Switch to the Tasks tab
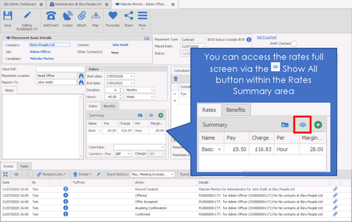The width and height of the screenshot is (352, 222). click(x=24, y=166)
